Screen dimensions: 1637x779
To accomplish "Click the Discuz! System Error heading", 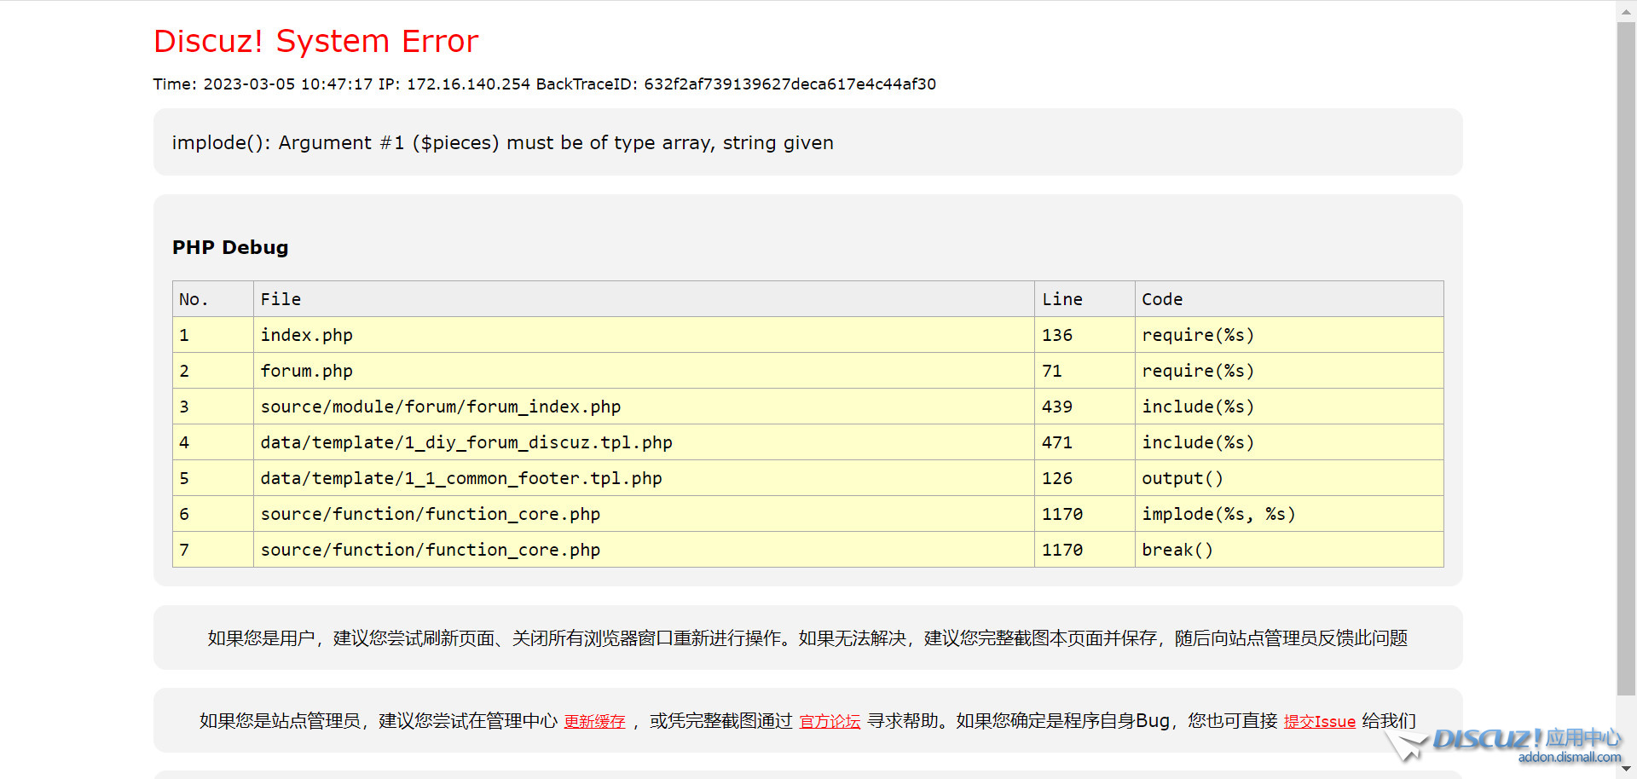I will coord(315,42).
